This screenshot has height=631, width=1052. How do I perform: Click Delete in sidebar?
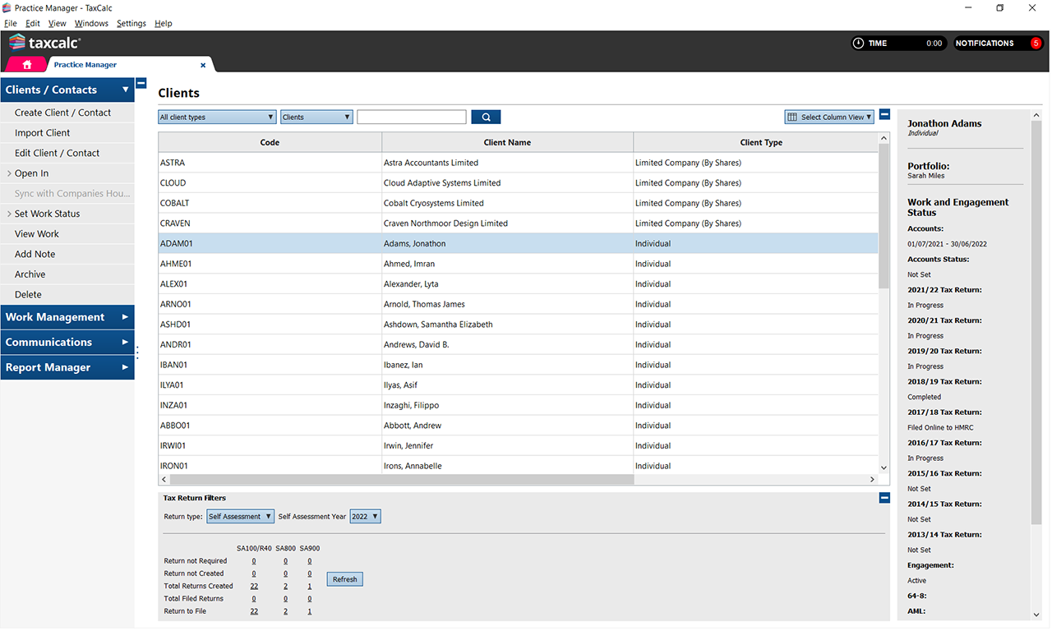[x=67, y=294]
